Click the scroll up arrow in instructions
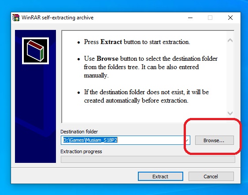Screen dimensions: 248x195 point(230,40)
